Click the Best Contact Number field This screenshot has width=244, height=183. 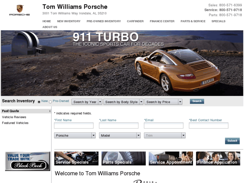[209, 126]
